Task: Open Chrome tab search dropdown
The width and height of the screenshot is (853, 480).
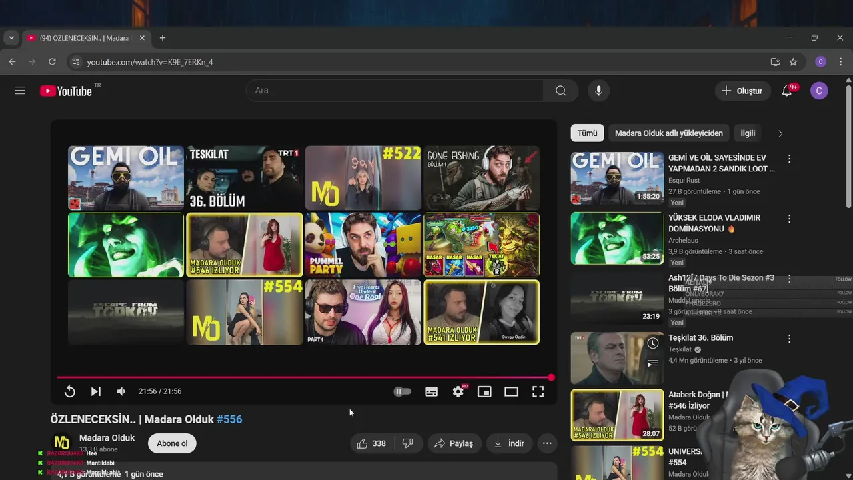Action: point(11,38)
